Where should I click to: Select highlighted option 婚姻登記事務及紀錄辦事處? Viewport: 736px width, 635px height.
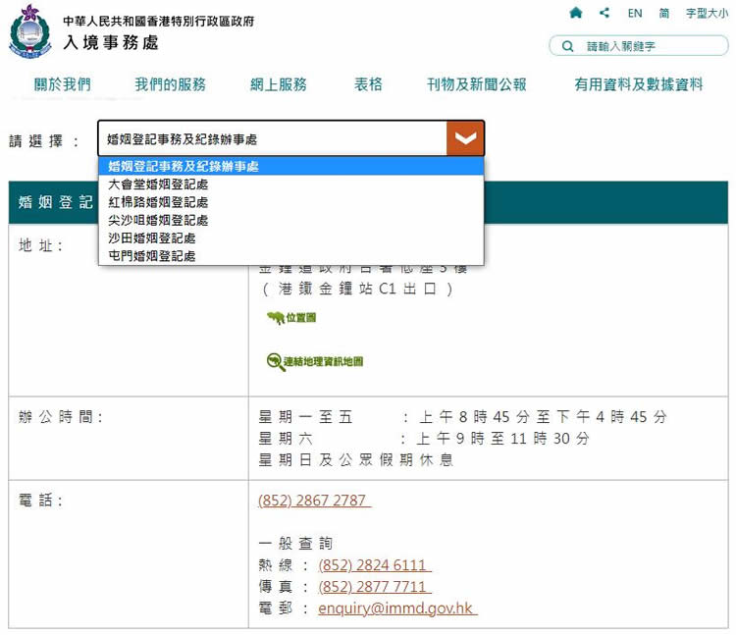[x=291, y=166]
